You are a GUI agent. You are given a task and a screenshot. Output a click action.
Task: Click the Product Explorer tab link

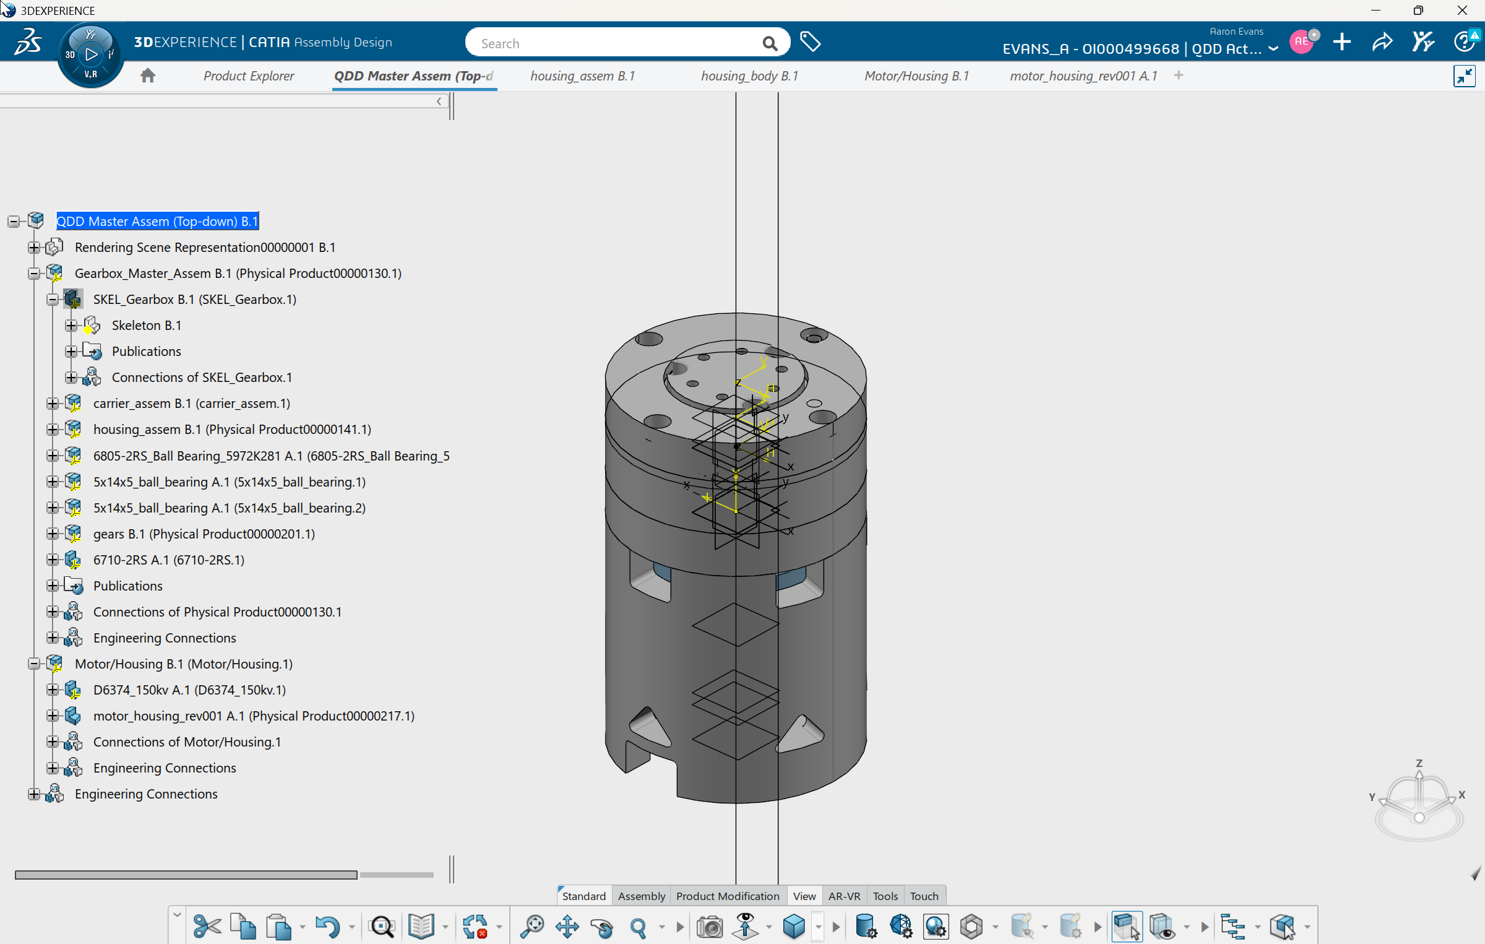pyautogui.click(x=249, y=76)
